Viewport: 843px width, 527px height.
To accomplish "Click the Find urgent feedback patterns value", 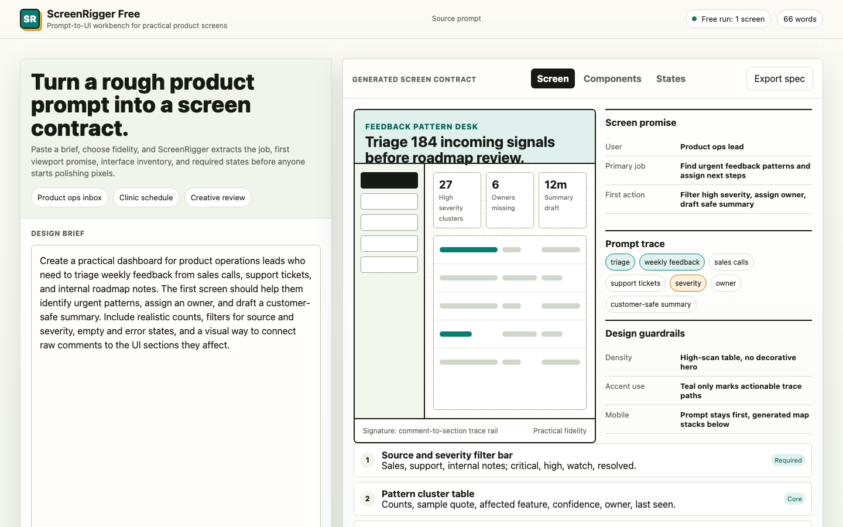I will 745,171.
